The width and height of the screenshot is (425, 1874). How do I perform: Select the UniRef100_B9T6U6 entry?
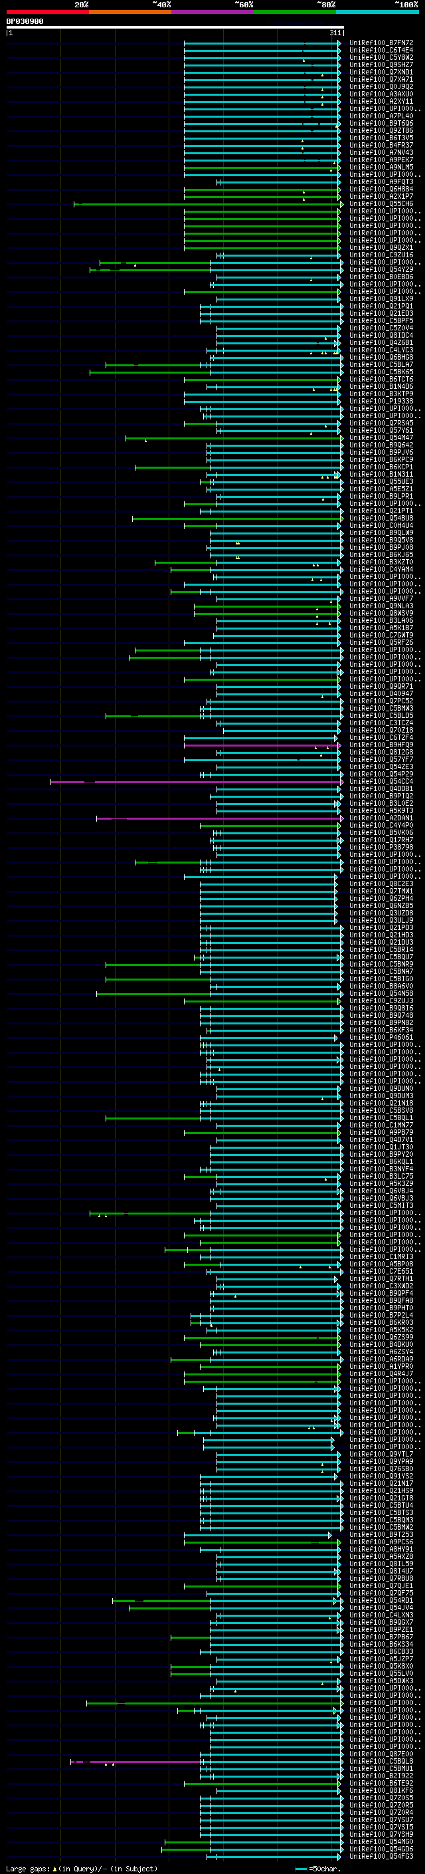[x=381, y=124]
